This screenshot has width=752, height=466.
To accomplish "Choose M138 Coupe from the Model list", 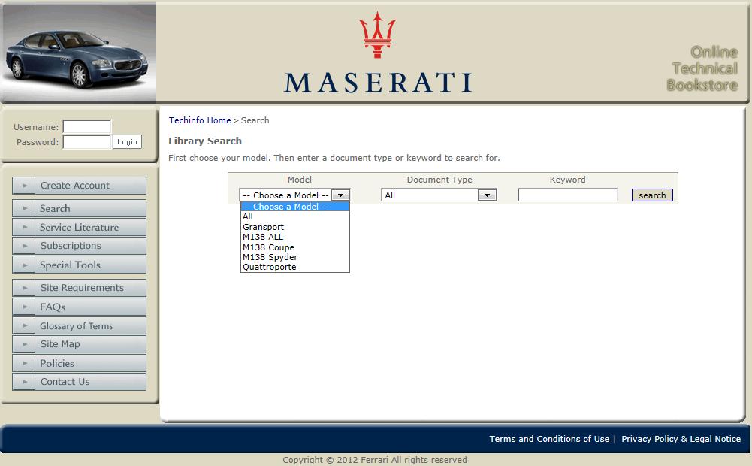I will coord(295,247).
